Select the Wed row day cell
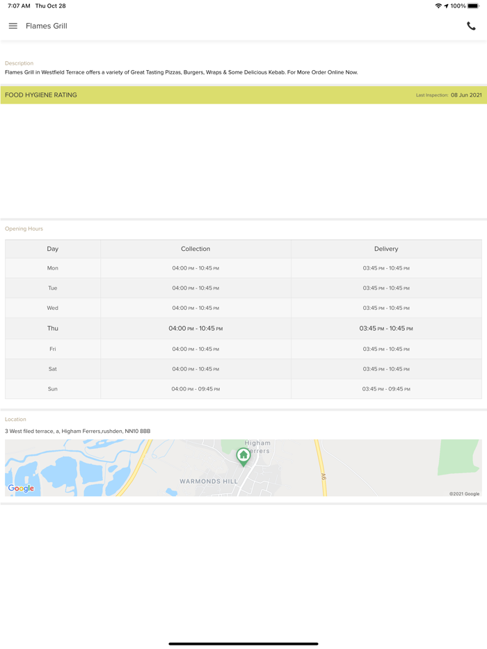Screen dimensions: 487x649 [x=53, y=308]
